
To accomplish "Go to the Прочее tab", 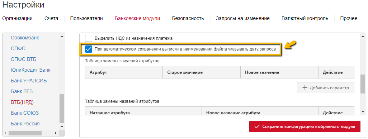I will (349, 18).
